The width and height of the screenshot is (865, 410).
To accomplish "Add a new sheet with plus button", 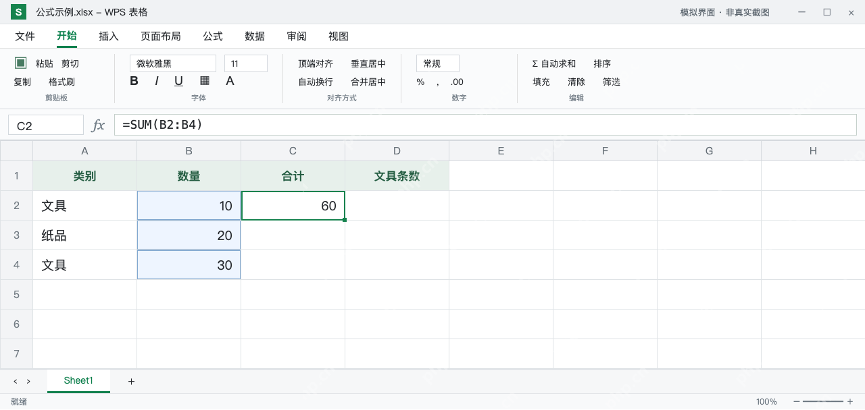I will 131,382.
